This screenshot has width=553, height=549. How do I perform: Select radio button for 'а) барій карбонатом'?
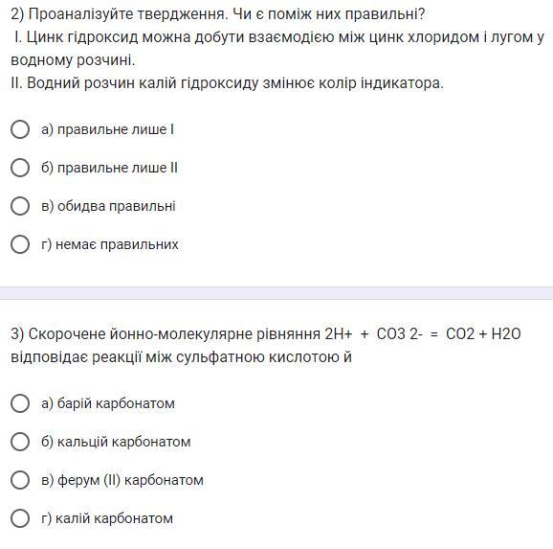[20, 403]
